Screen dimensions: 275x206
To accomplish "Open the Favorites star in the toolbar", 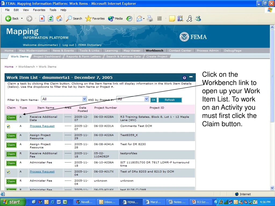I will pyautogui.click(x=88, y=19).
